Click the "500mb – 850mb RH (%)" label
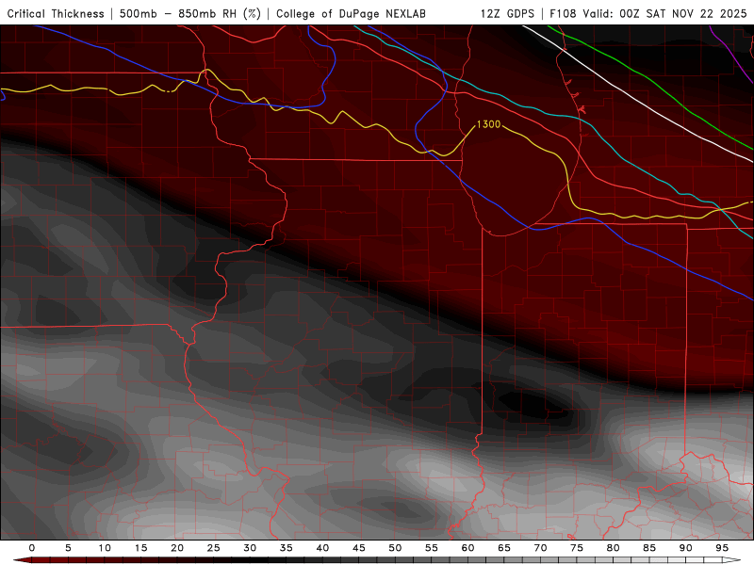 pos(190,14)
